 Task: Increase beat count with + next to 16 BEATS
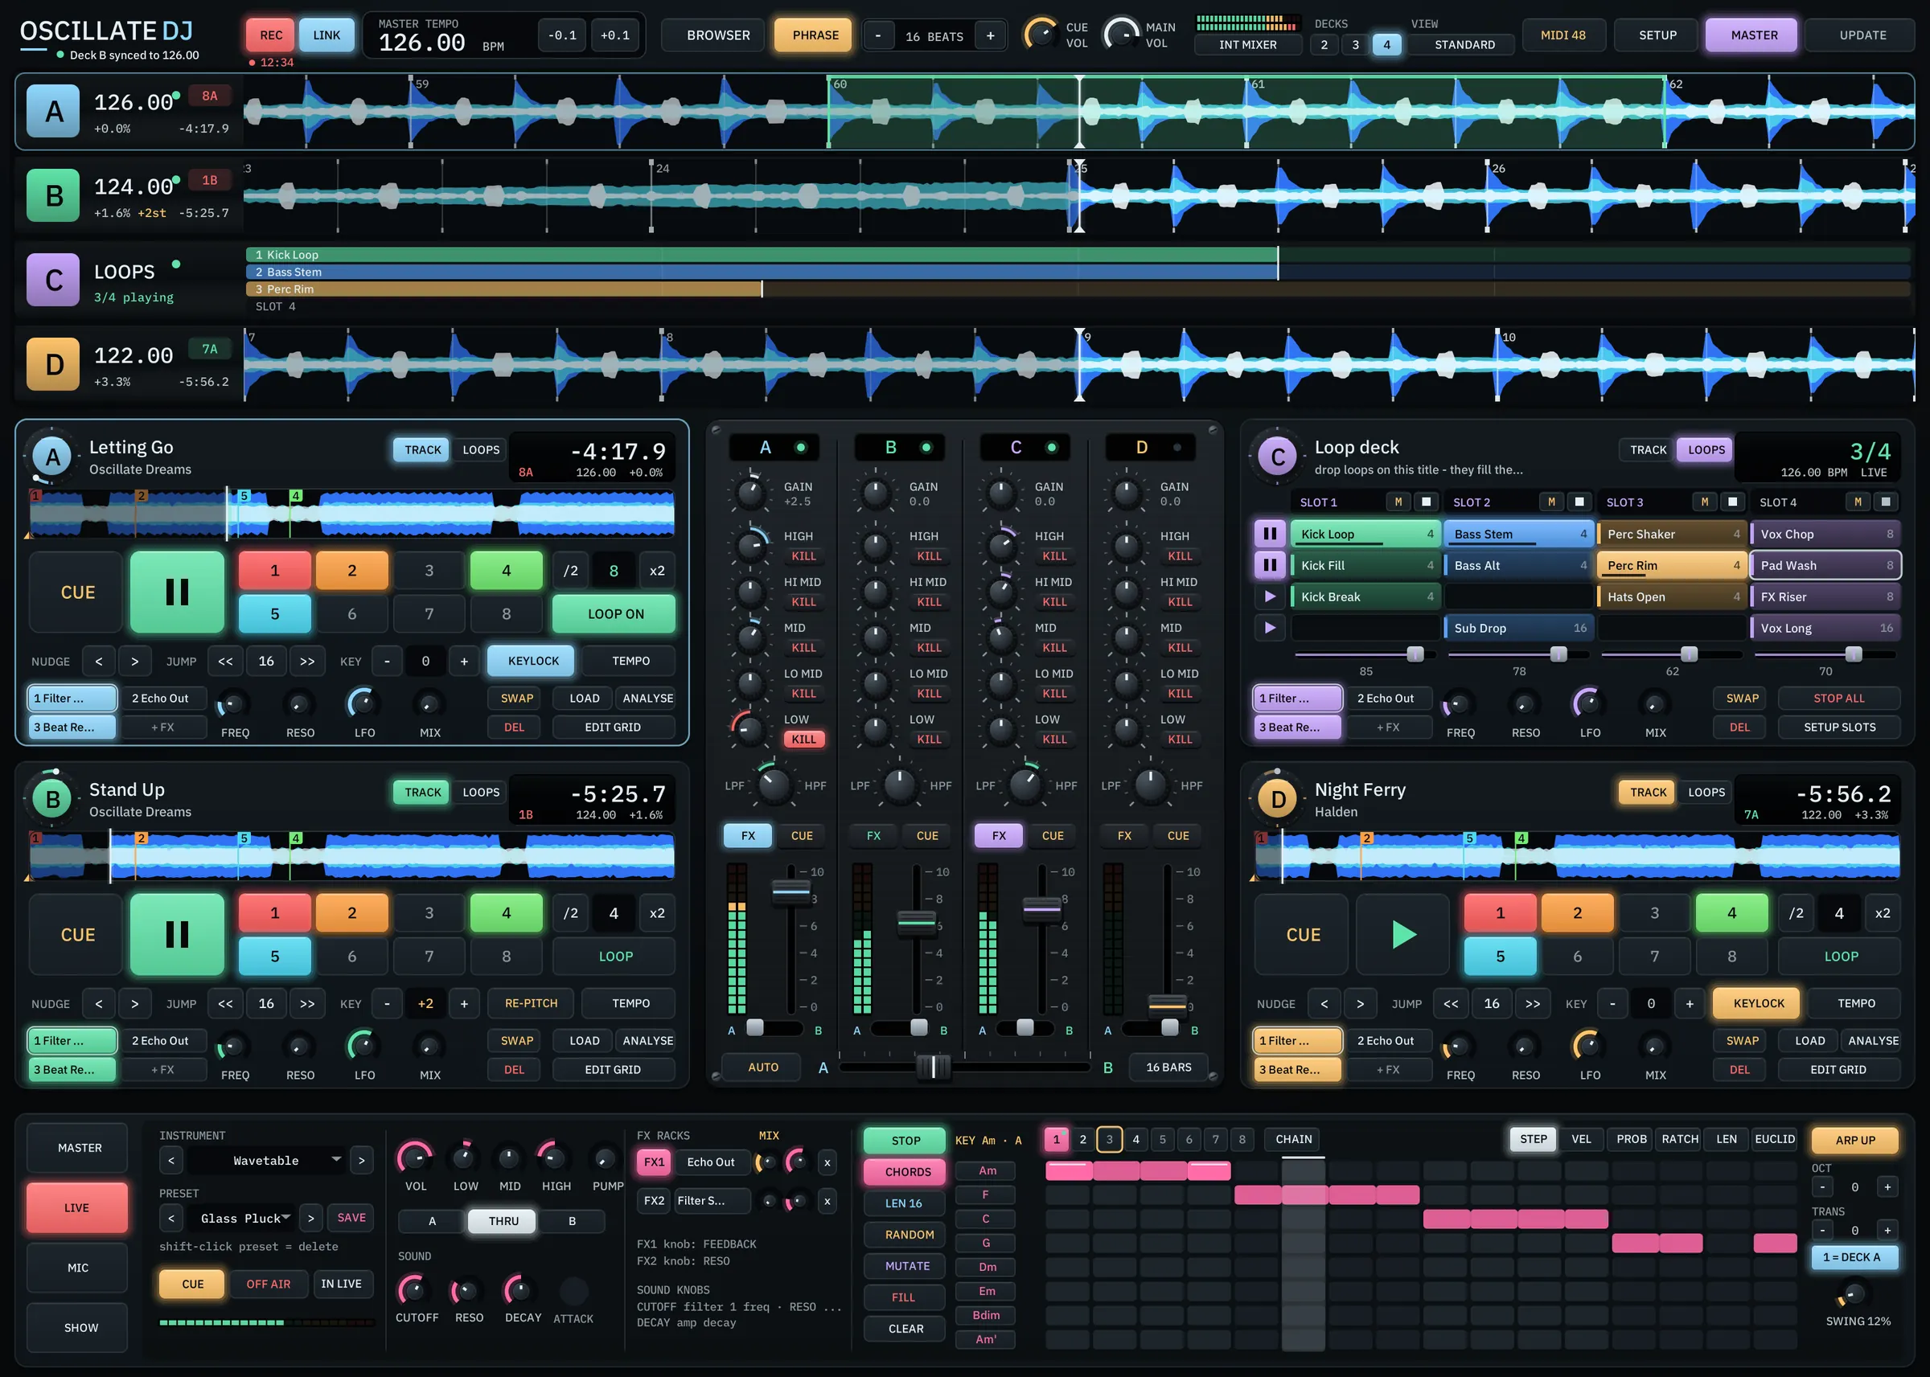pyautogui.click(x=990, y=35)
